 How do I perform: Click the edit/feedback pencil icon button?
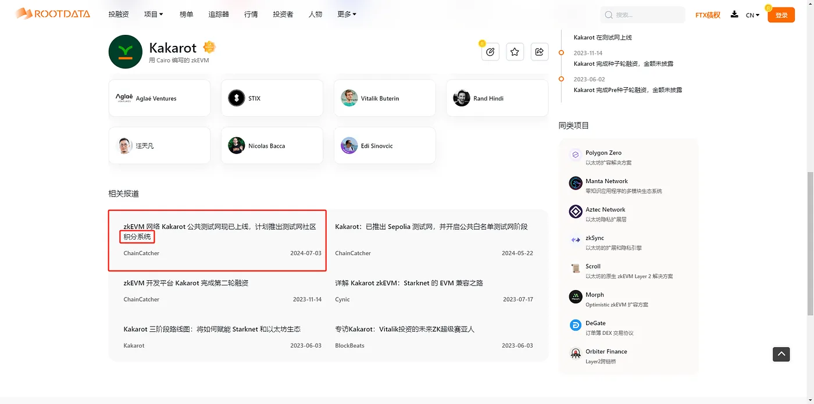490,52
